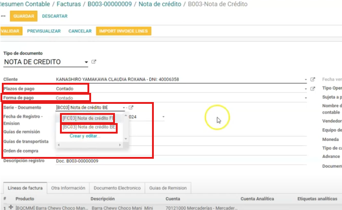
Task: Expand the Fecha de Registro date dropdown
Action: pos(163,117)
